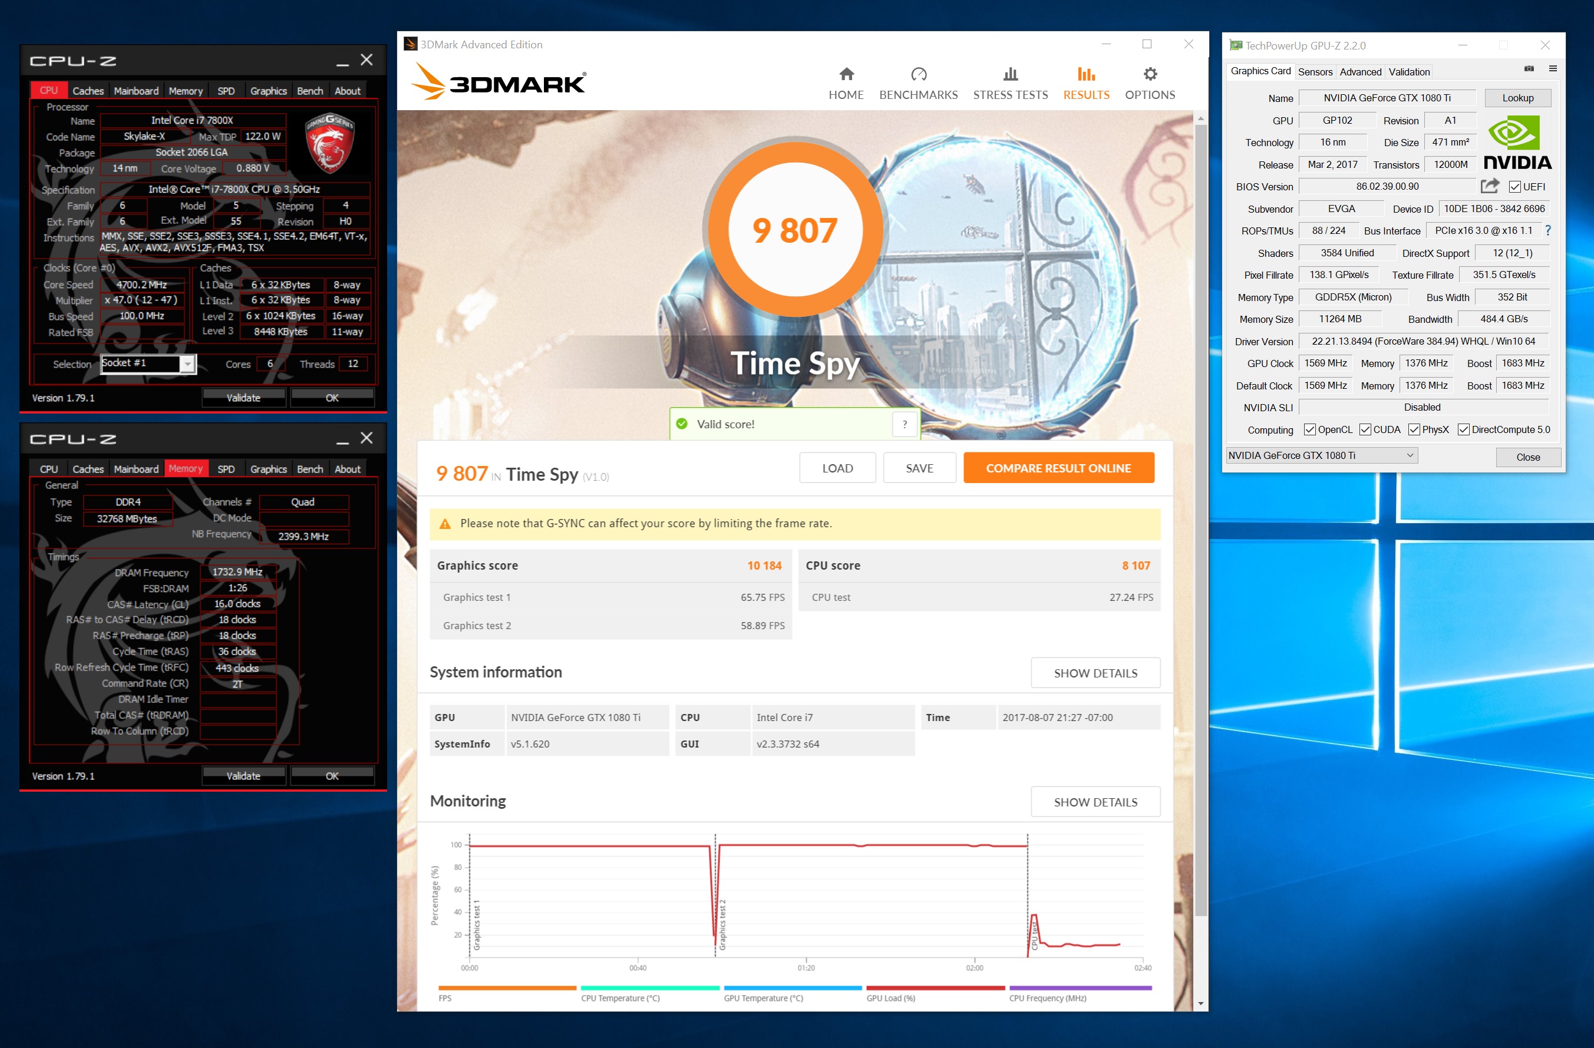Screen dimensions: 1594x1048
Task: Click the Graphics test 1 row
Action: tap(611, 597)
